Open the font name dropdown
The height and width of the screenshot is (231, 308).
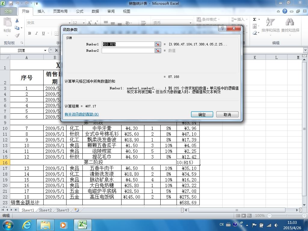pos(69,23)
